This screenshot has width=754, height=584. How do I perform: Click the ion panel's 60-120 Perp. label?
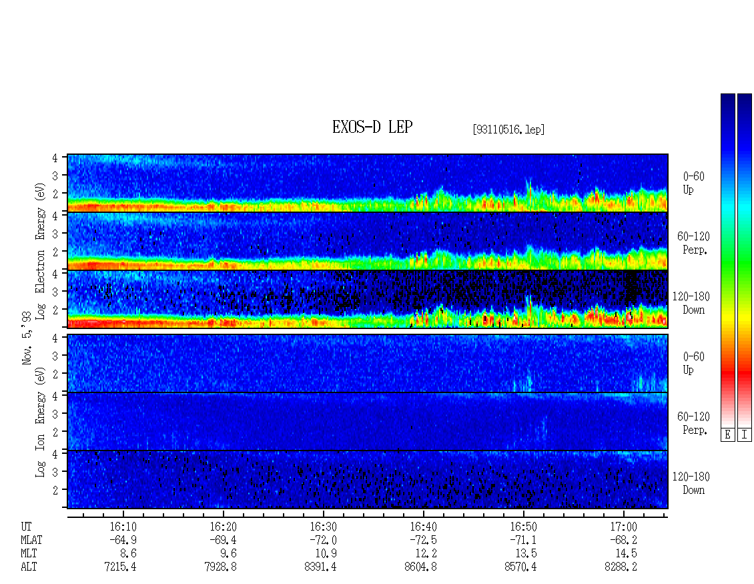693,423
